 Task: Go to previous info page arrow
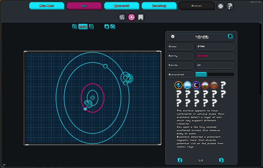pyautogui.click(x=180, y=160)
